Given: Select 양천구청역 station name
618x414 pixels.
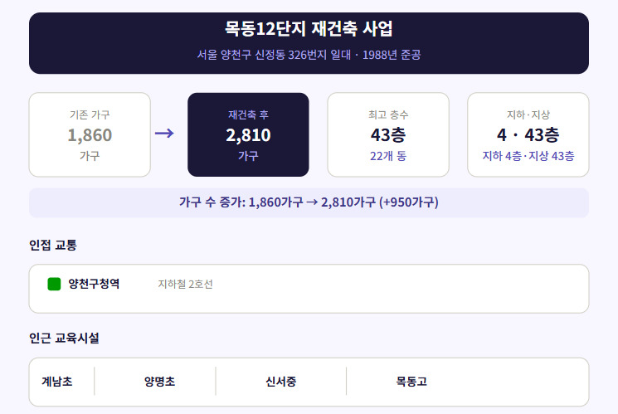Looking at the screenshot, I should [94, 284].
